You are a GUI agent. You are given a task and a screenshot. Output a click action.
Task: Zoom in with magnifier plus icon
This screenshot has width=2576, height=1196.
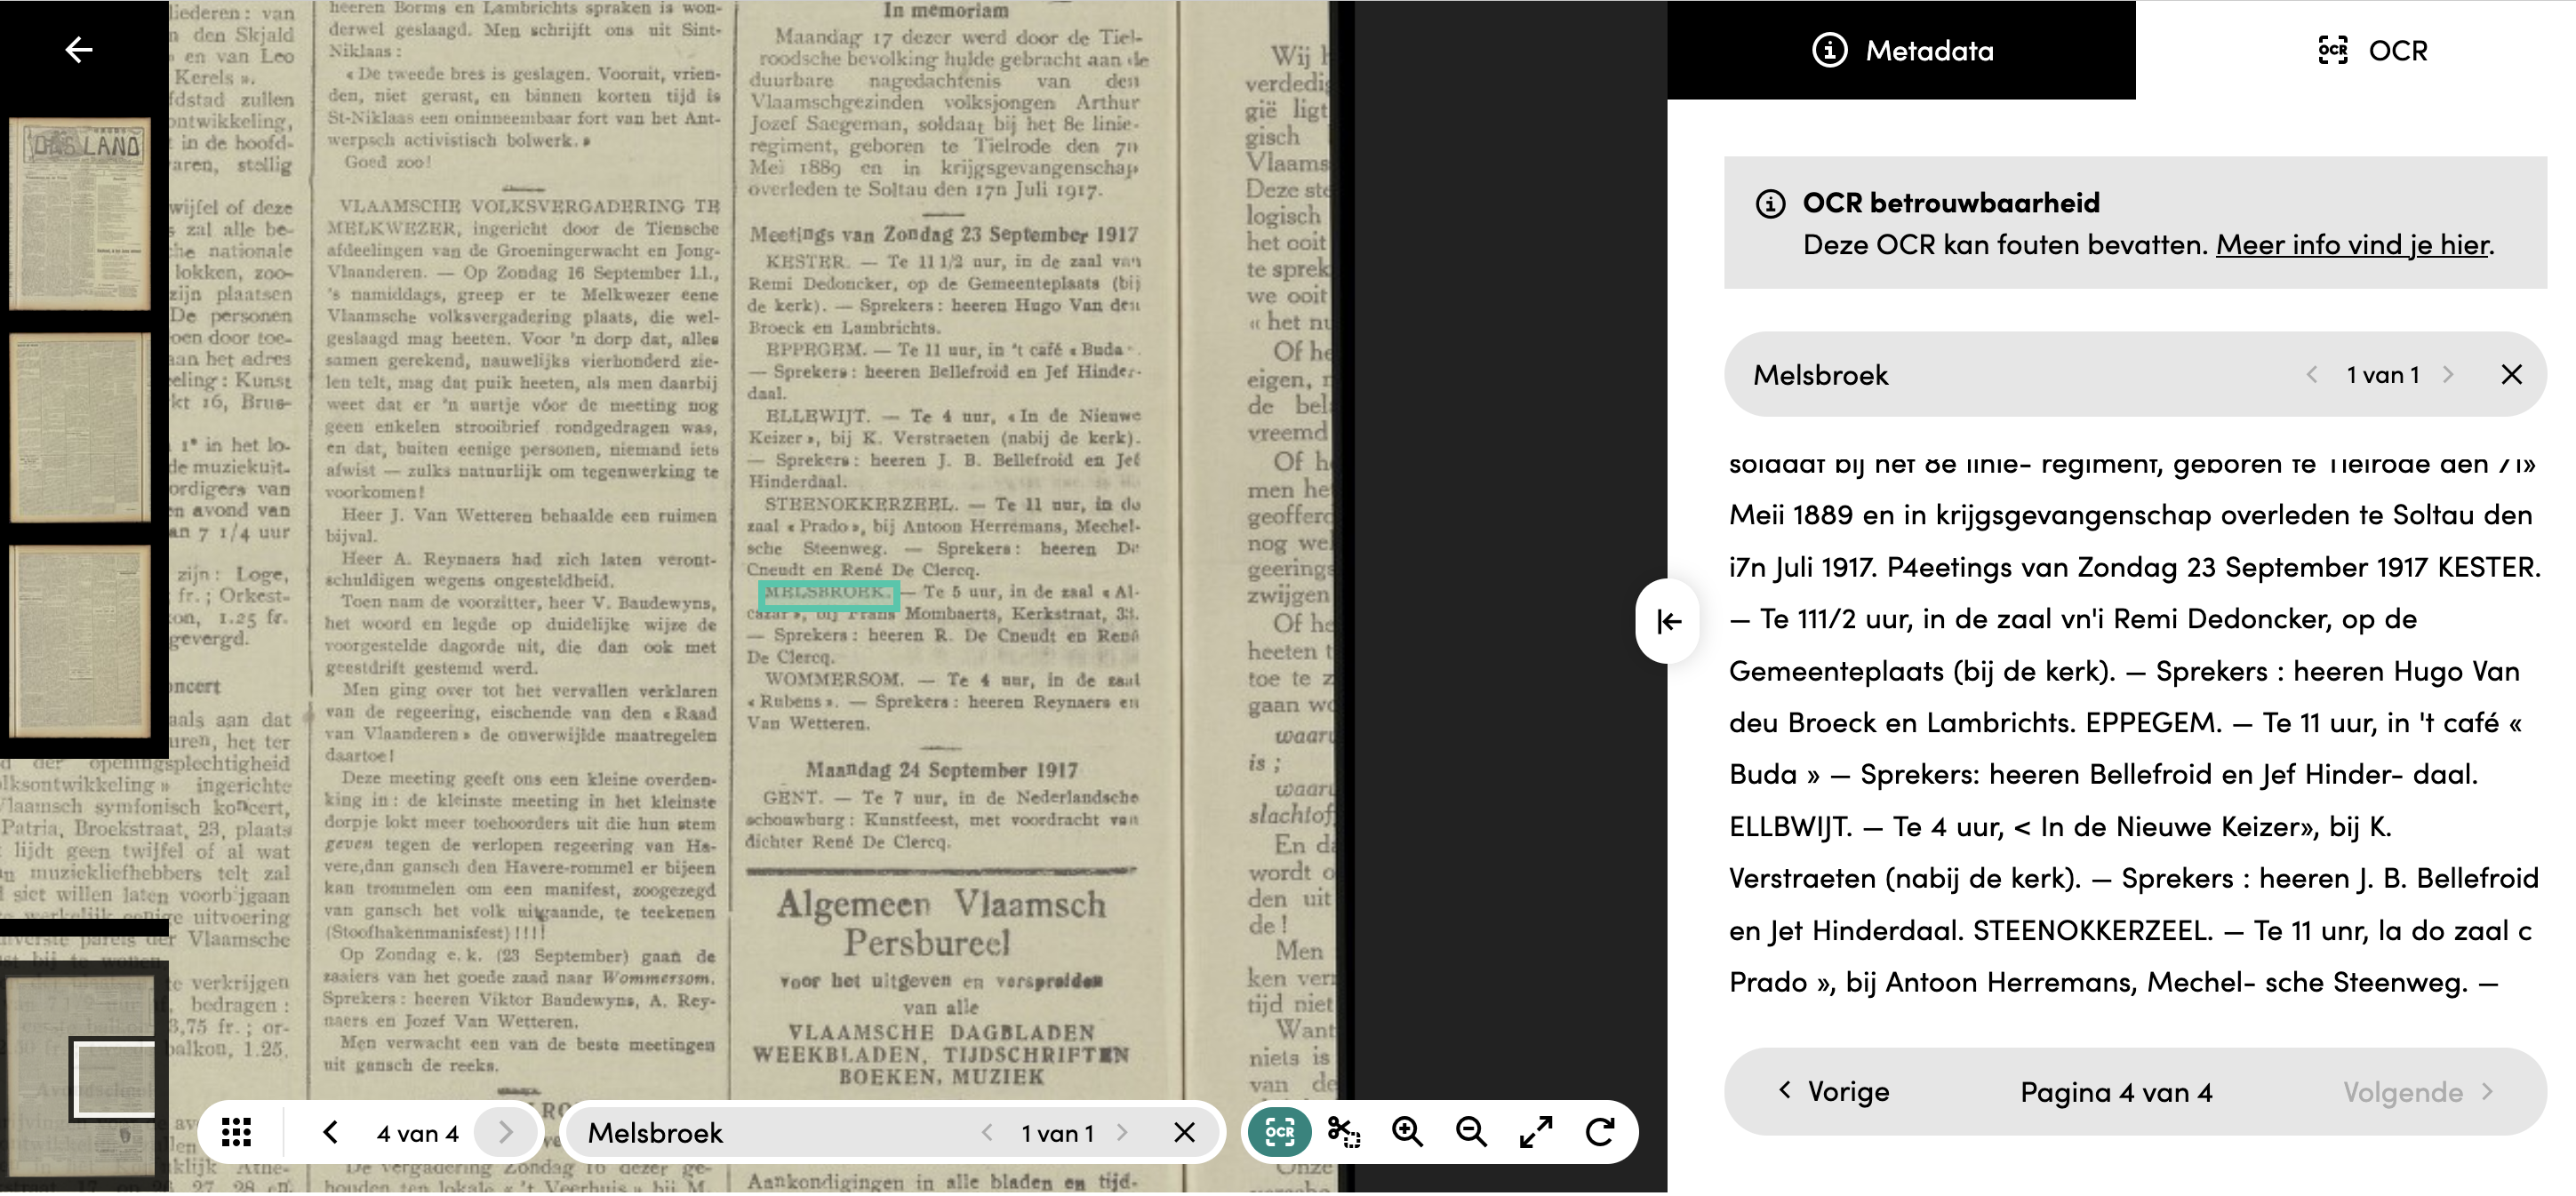(x=1407, y=1132)
